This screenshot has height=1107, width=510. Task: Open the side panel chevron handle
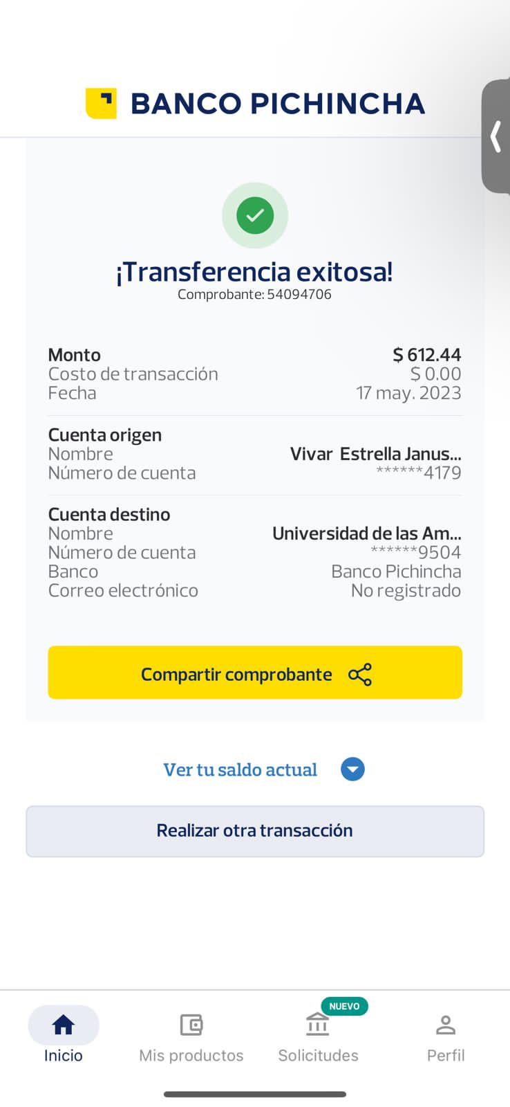pyautogui.click(x=495, y=136)
